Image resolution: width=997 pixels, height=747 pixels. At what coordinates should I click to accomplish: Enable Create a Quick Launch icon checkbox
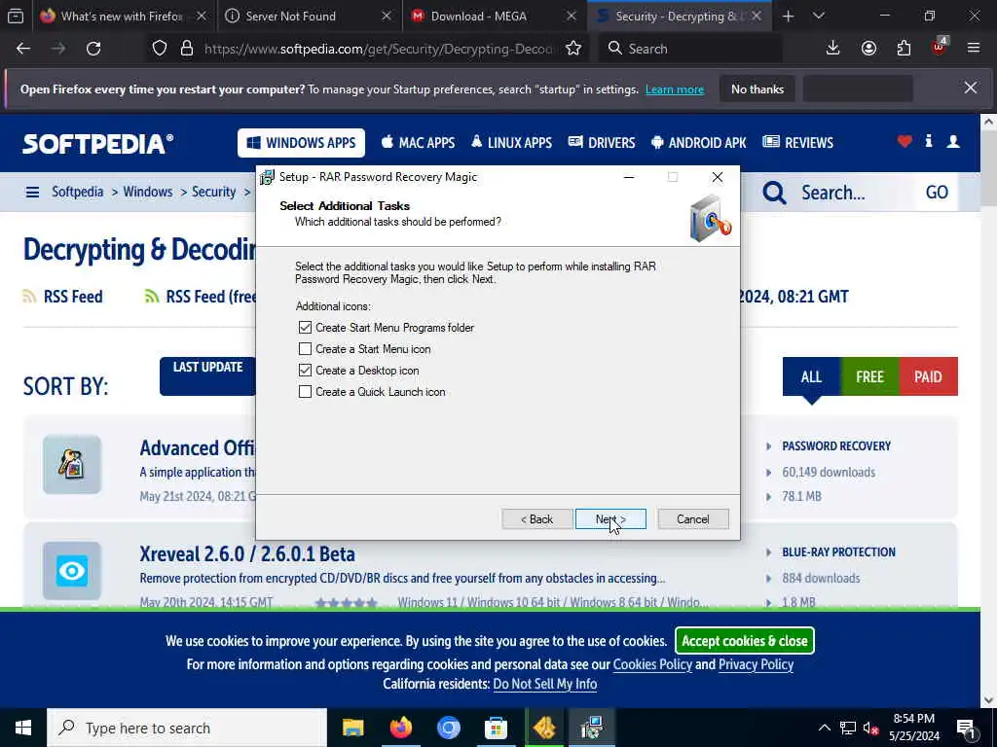305,392
